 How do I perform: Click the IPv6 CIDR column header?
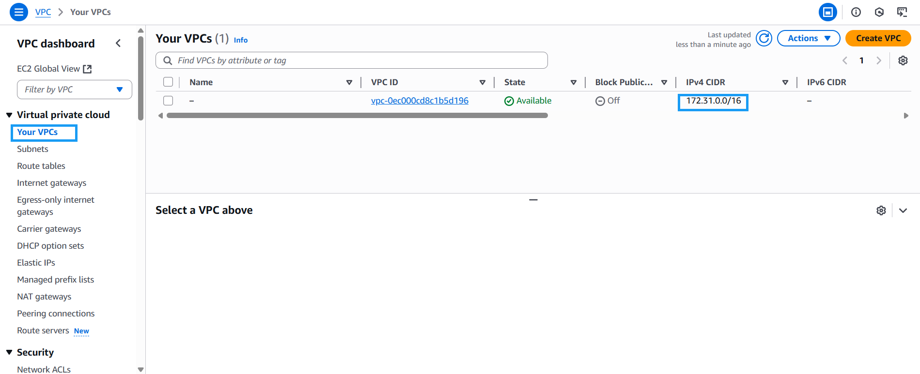[x=826, y=82]
